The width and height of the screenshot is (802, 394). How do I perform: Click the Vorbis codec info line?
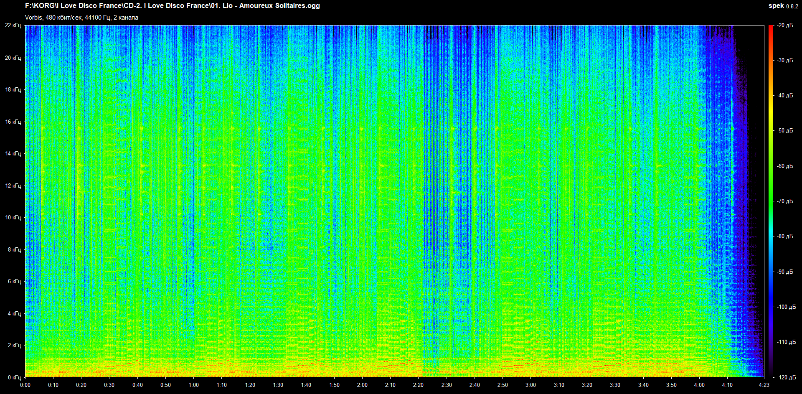coord(81,18)
